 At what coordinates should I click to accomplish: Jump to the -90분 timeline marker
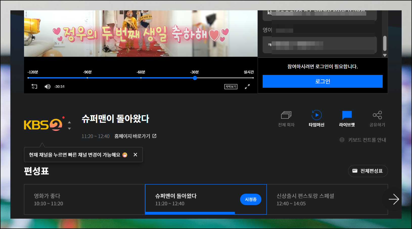(x=87, y=72)
